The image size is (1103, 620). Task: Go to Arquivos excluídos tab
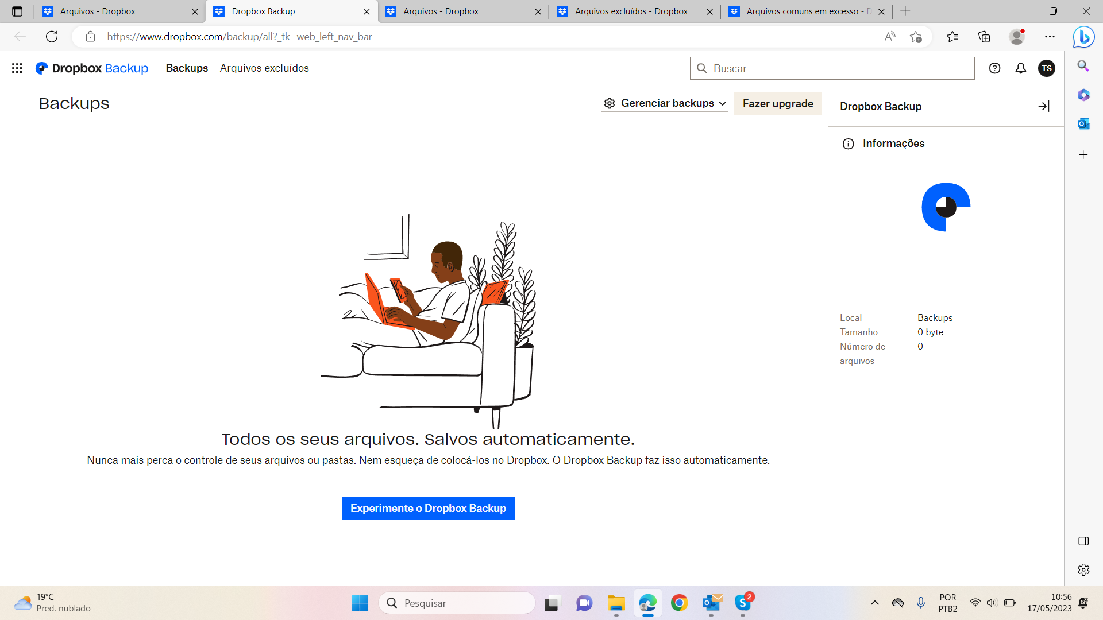(x=264, y=68)
